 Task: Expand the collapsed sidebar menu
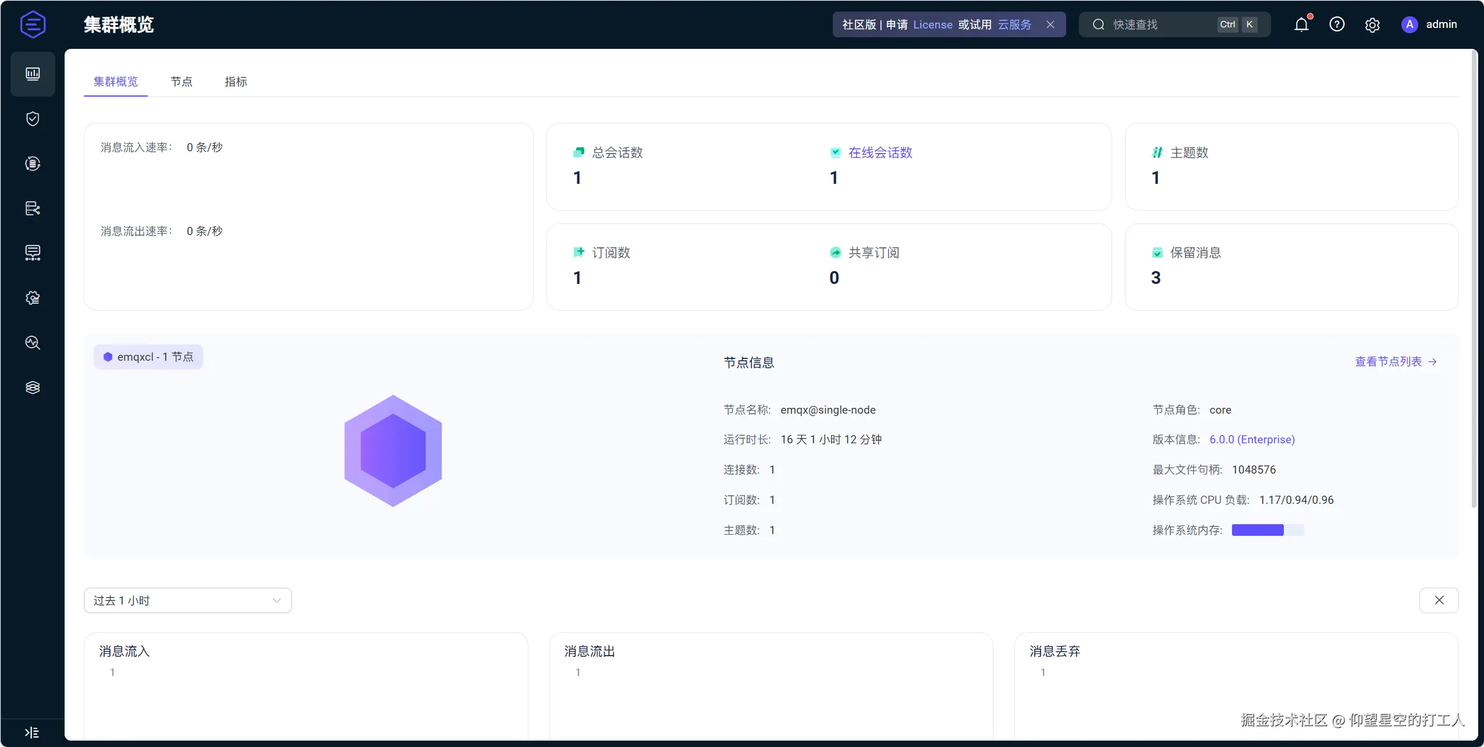pyautogui.click(x=32, y=732)
